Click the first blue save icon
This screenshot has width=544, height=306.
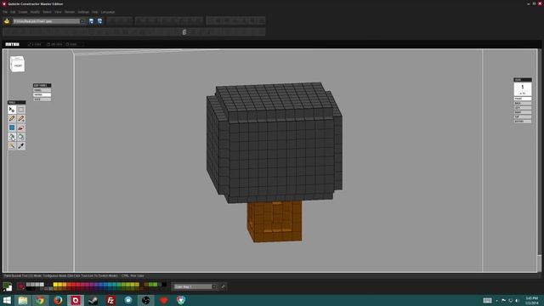(x=91, y=21)
